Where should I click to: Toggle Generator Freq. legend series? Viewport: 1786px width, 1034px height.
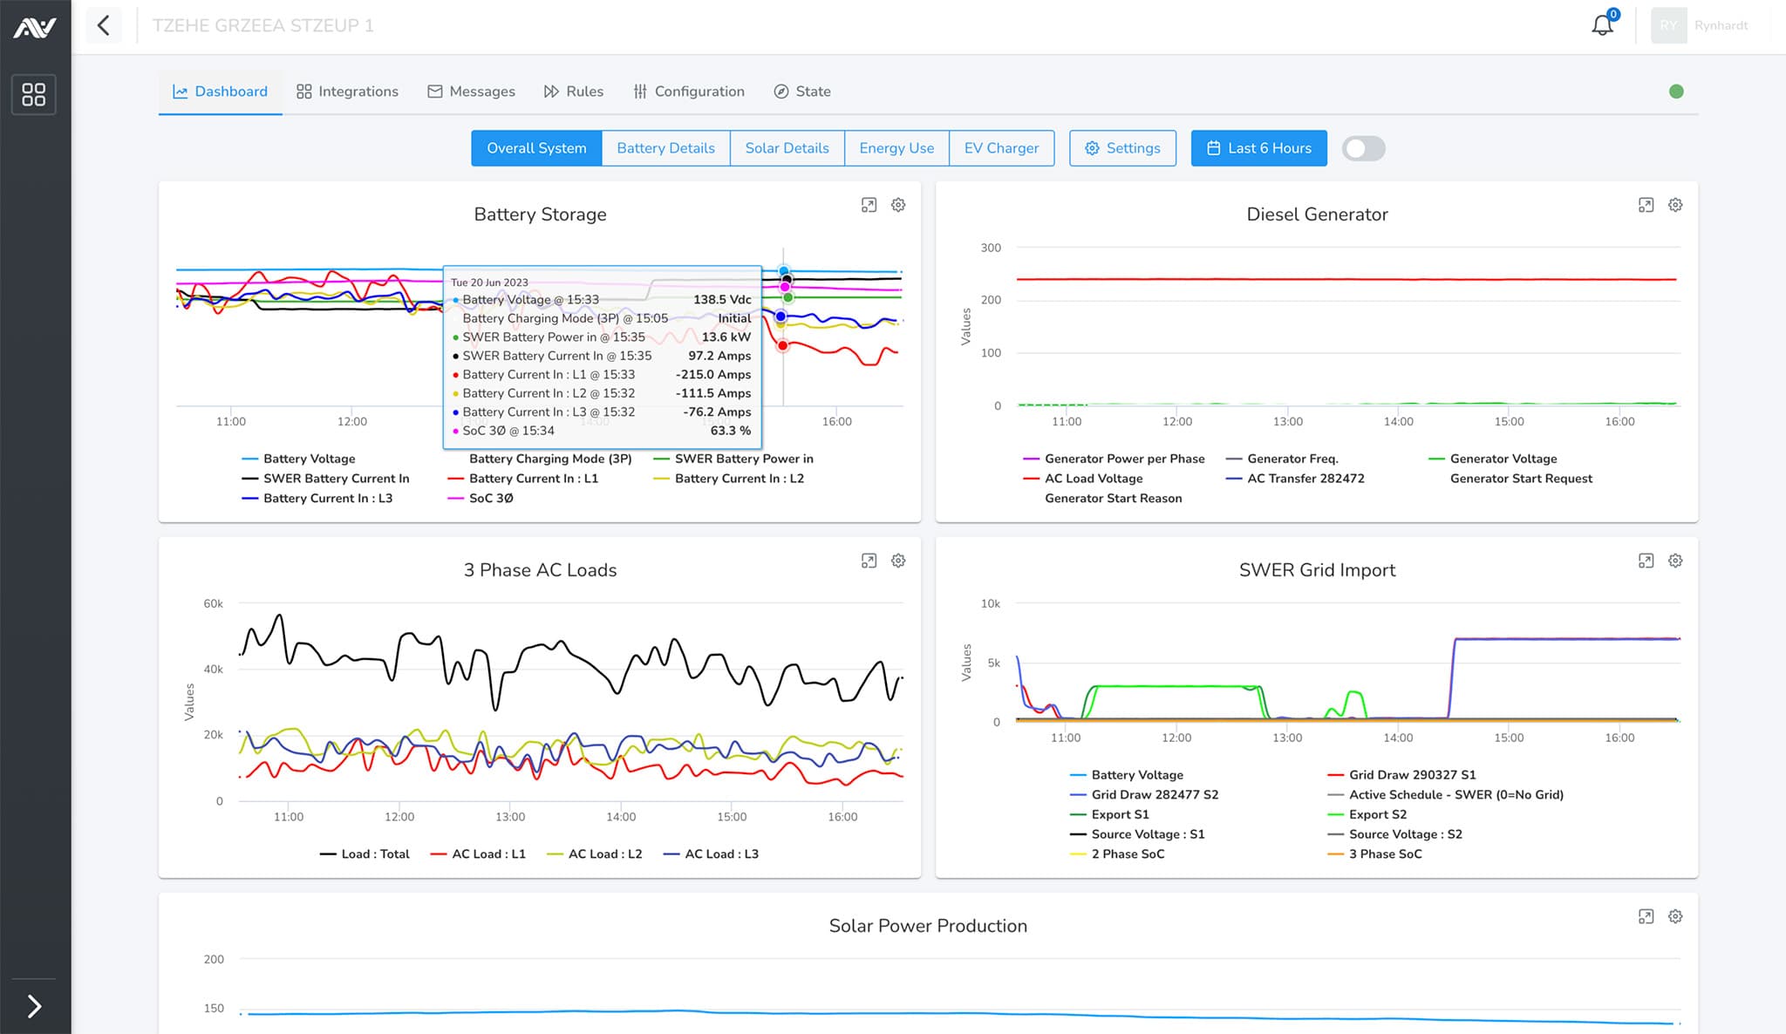(1282, 459)
